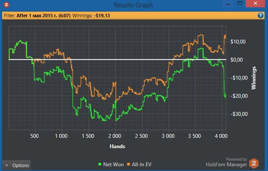This screenshot has height=171, width=268.
Task: Click the 2 500 hands x-axis label
Action: pos(142,136)
